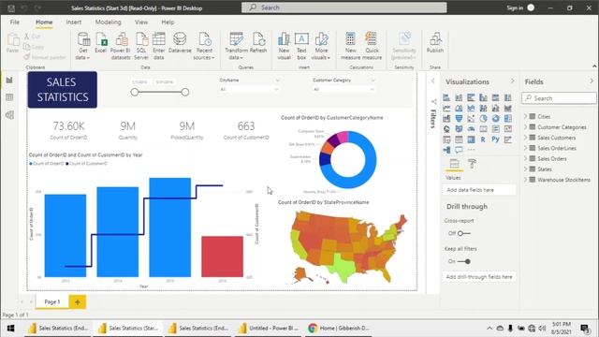Click the Fields pane Search box

[559, 98]
